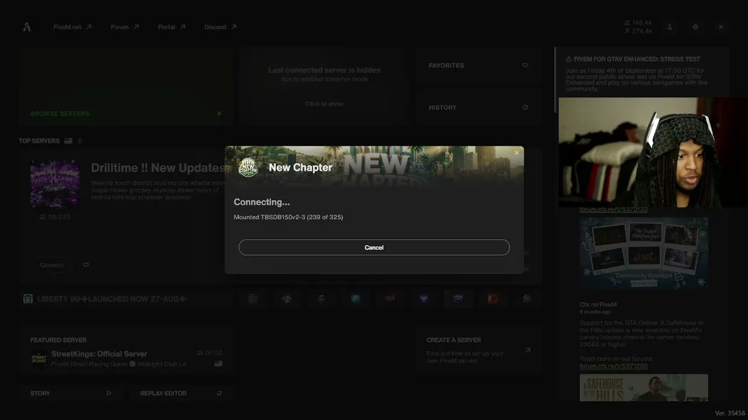Open StreetKings: Official Server
Screen dimensions: 748x420
(x=99, y=354)
